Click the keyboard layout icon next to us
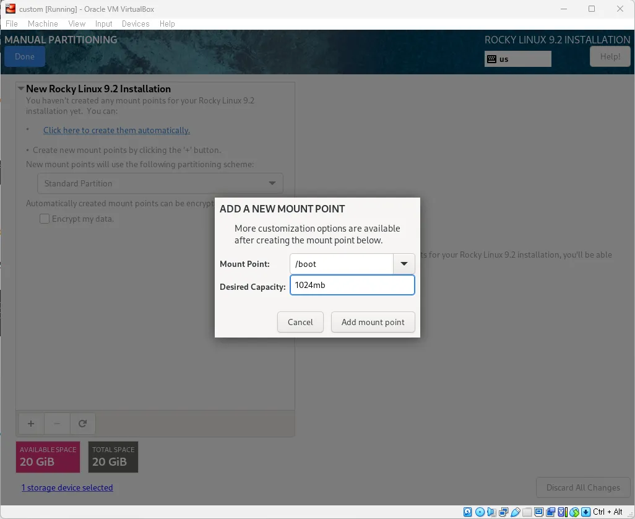 [x=491, y=59]
